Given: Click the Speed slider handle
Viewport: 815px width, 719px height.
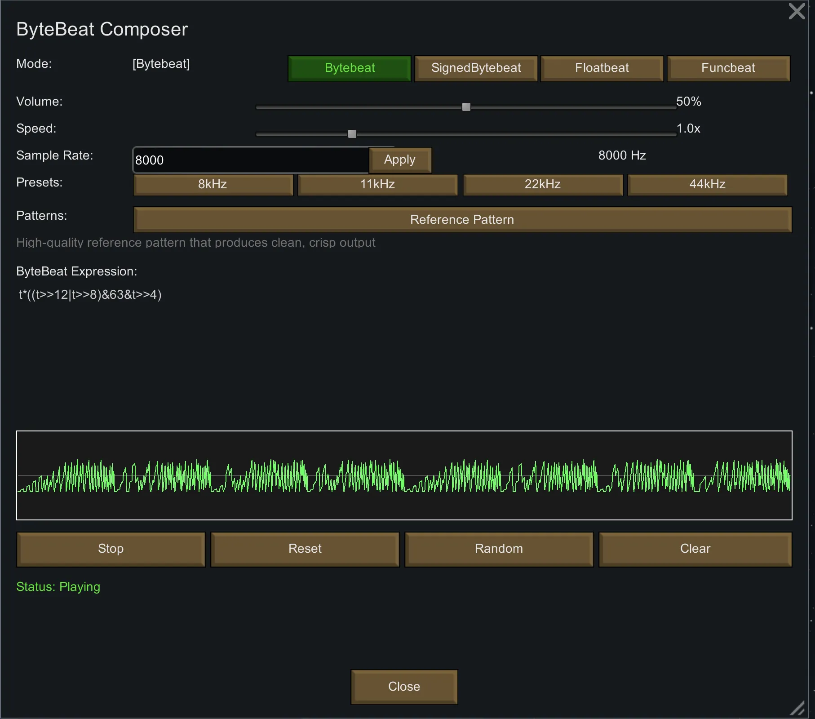Looking at the screenshot, I should [352, 134].
